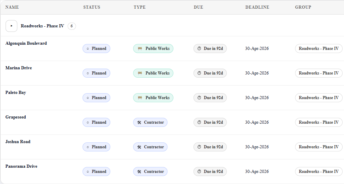
Task: Click Panorama Drive's Planned status pill
Action: 96,172
